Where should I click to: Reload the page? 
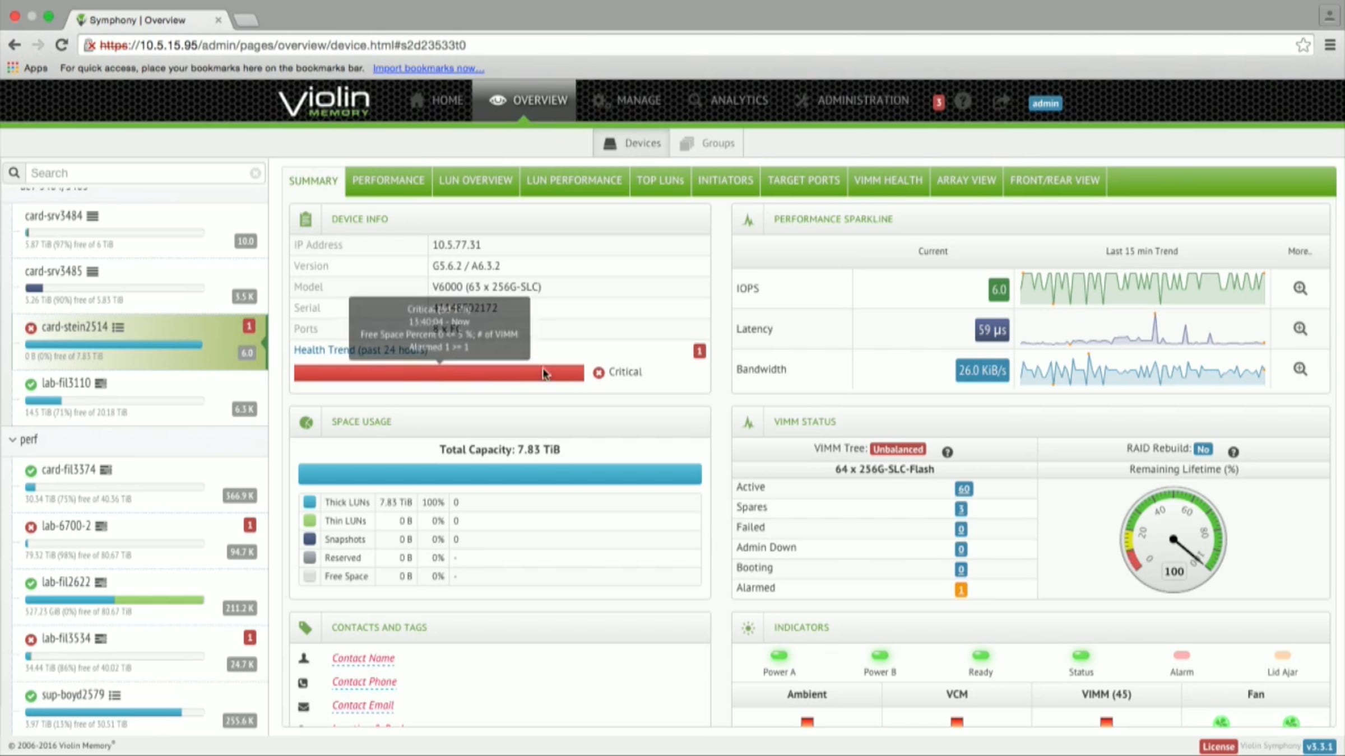(62, 45)
